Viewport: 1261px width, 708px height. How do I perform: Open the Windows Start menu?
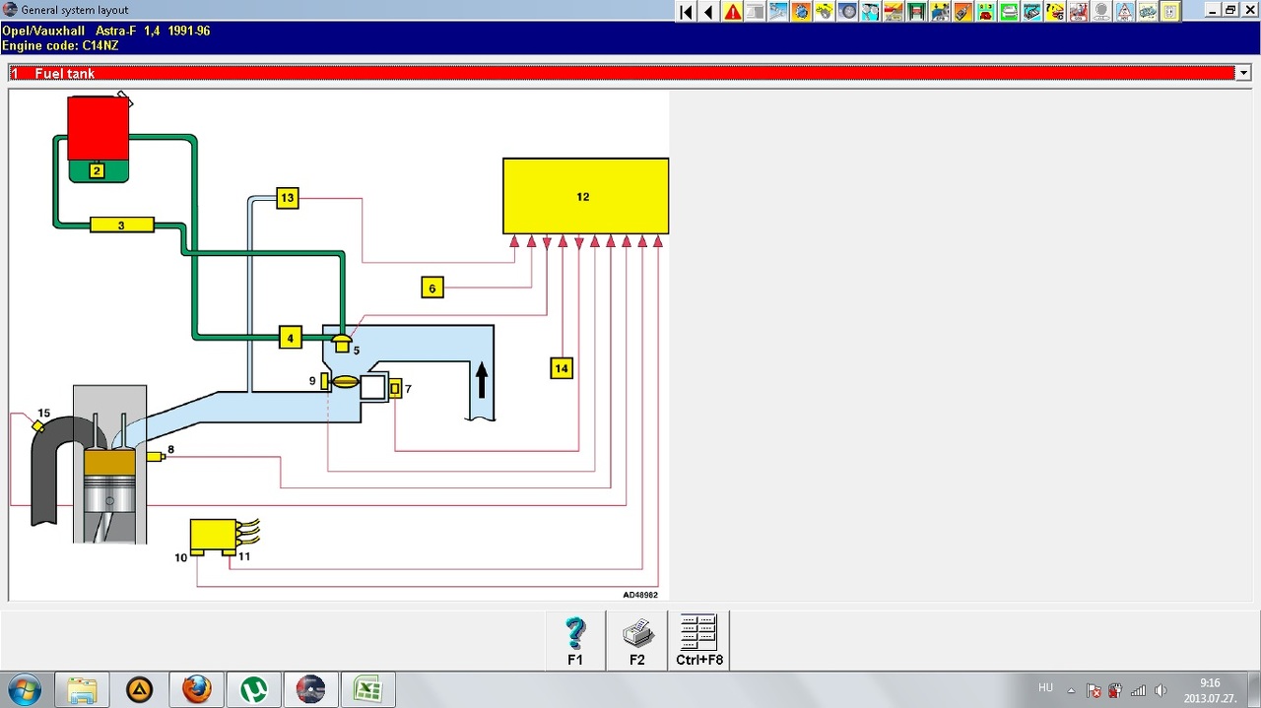[x=23, y=689]
